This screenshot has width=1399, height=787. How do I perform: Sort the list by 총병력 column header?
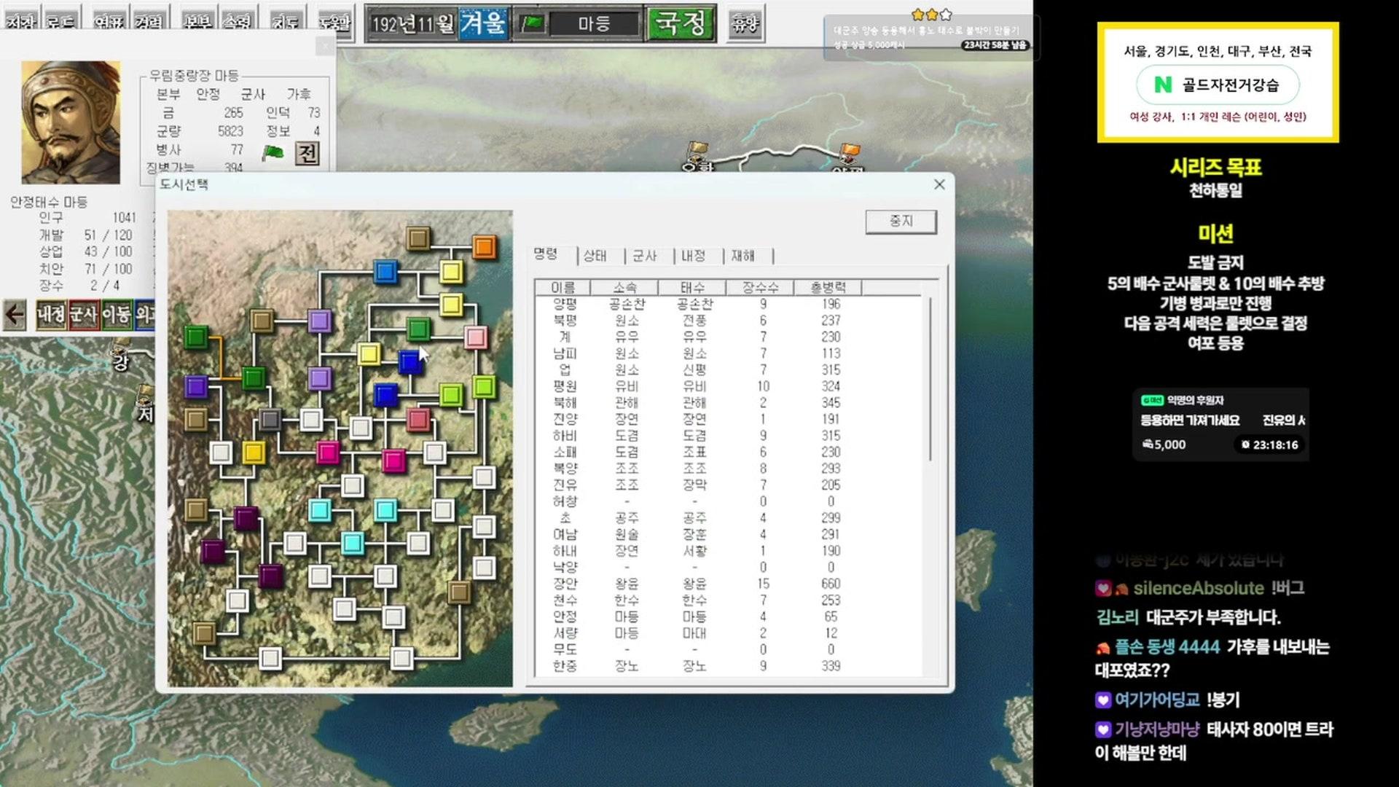tap(828, 288)
